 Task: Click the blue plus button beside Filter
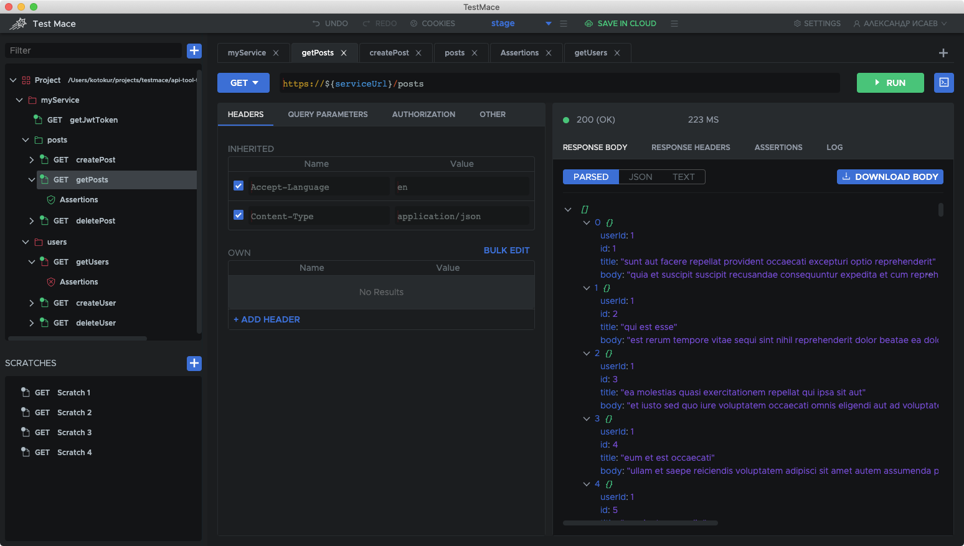pyautogui.click(x=194, y=50)
